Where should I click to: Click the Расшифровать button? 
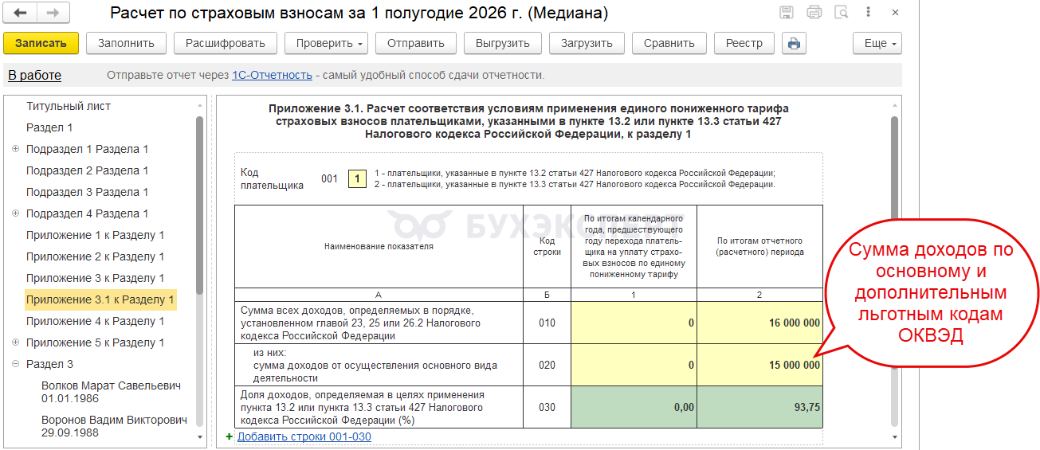[x=226, y=43]
